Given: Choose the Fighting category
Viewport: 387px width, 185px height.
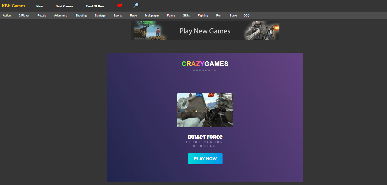Looking at the screenshot, I should coord(203,16).
